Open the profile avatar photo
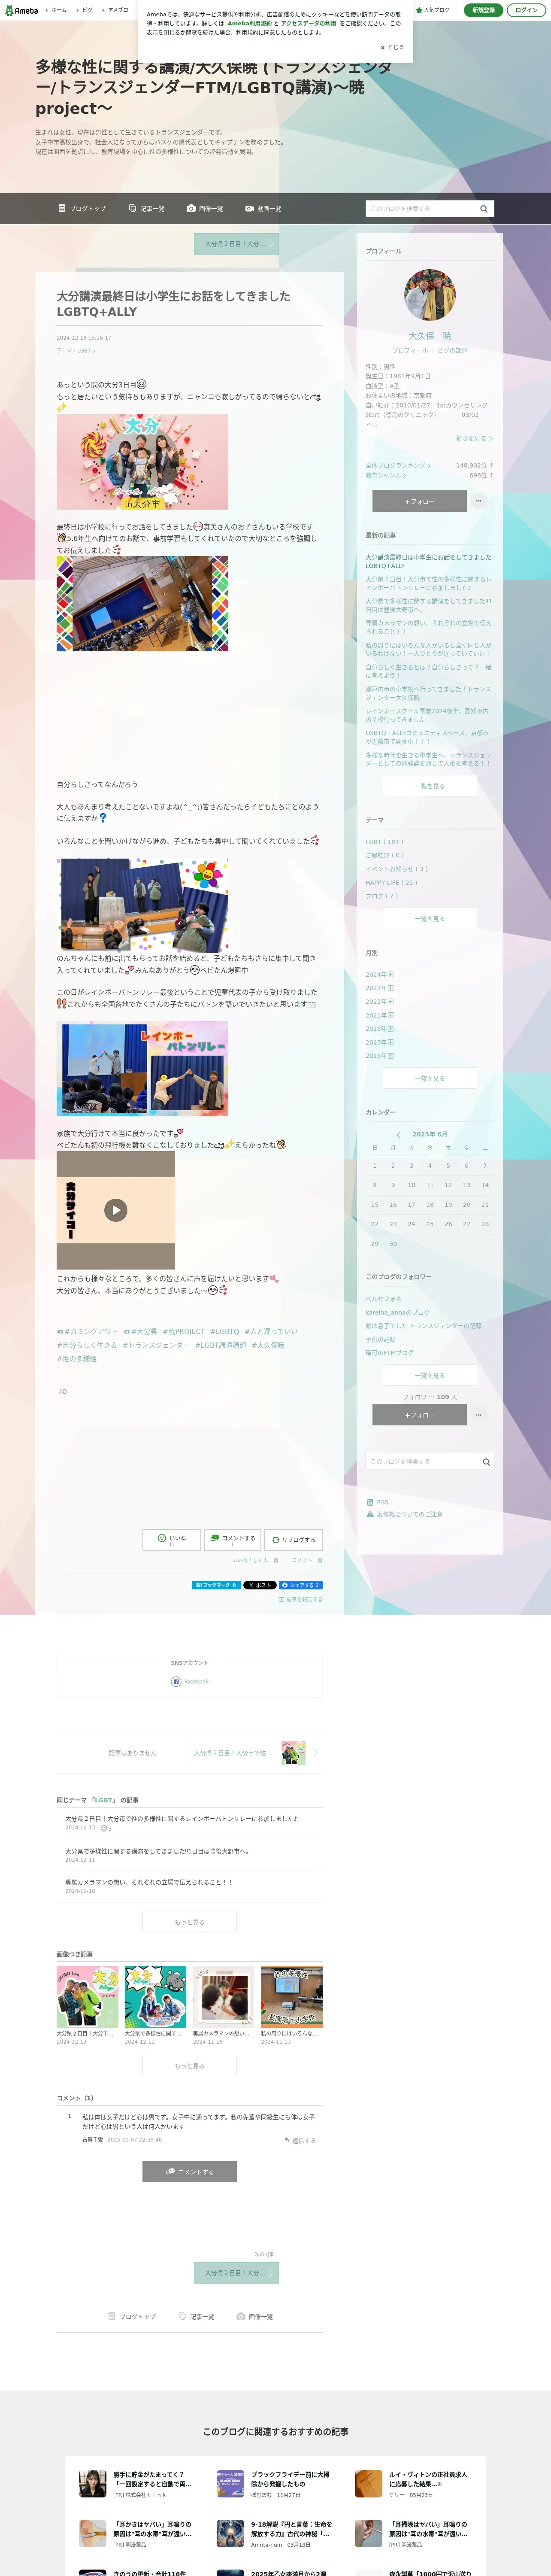551x2576 pixels. (430, 294)
